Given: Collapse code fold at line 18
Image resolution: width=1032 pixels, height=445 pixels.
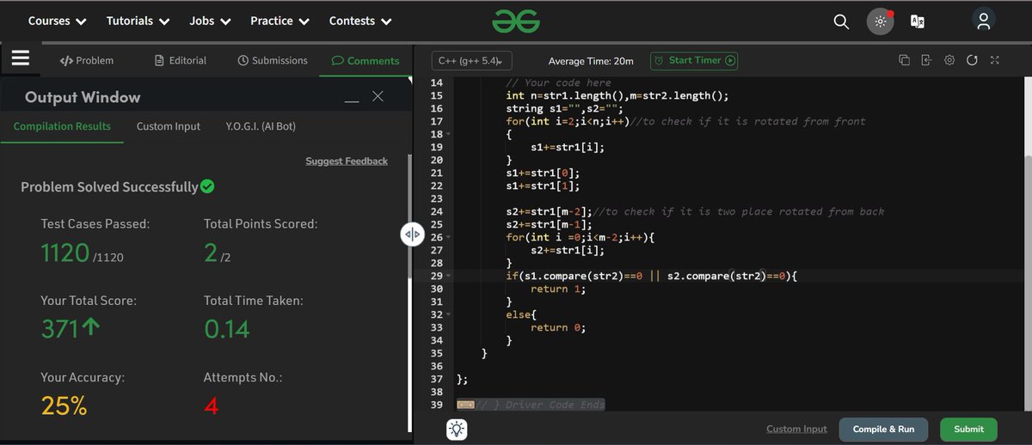Looking at the screenshot, I should [449, 135].
